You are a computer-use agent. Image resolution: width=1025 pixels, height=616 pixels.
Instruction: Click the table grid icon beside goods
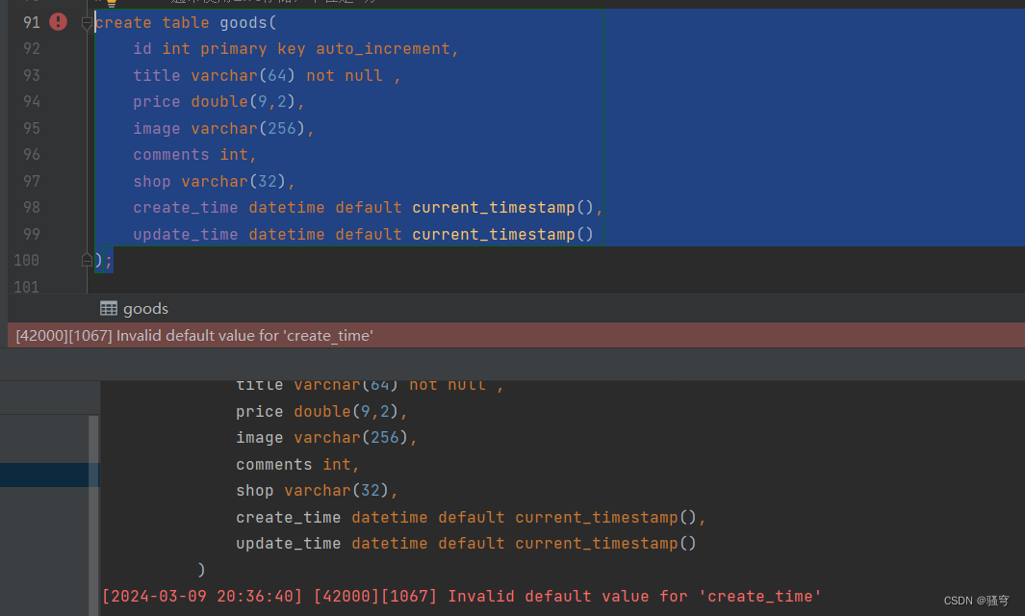109,309
